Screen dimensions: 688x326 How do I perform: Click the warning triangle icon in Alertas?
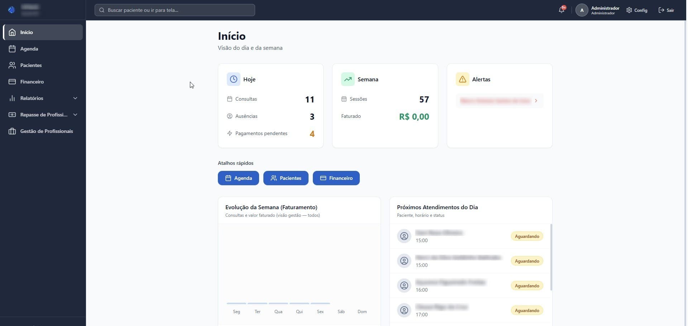(463, 79)
